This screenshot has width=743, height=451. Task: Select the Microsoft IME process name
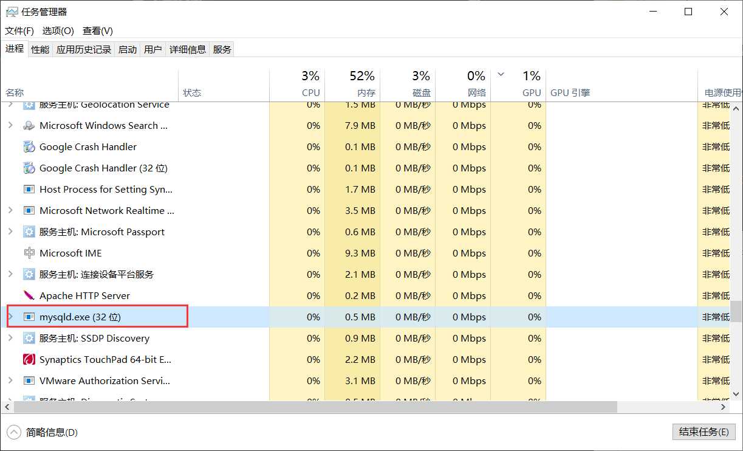tap(70, 253)
